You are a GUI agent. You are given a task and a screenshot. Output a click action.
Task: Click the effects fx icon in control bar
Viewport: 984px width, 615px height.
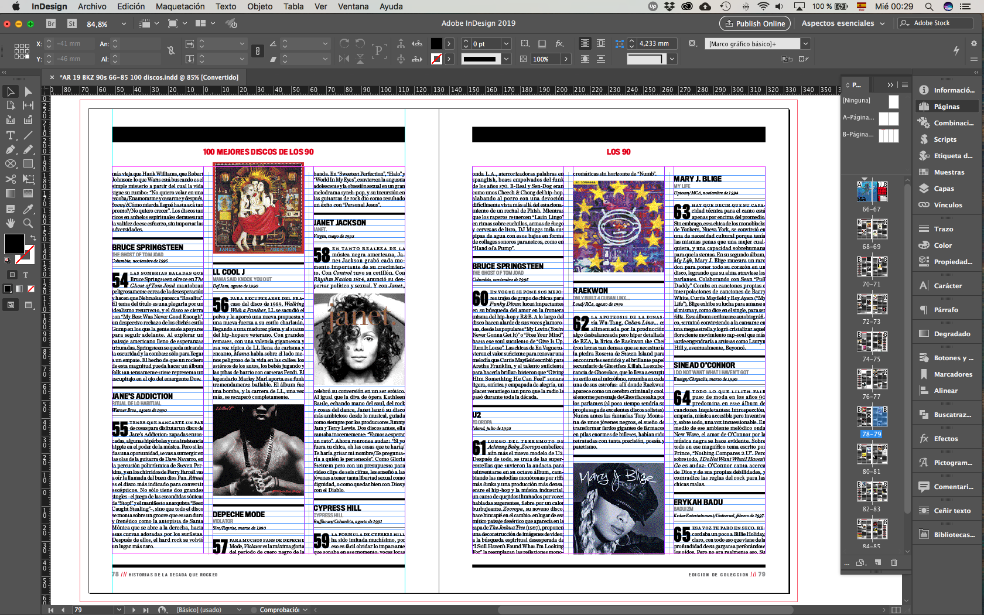pyautogui.click(x=559, y=43)
